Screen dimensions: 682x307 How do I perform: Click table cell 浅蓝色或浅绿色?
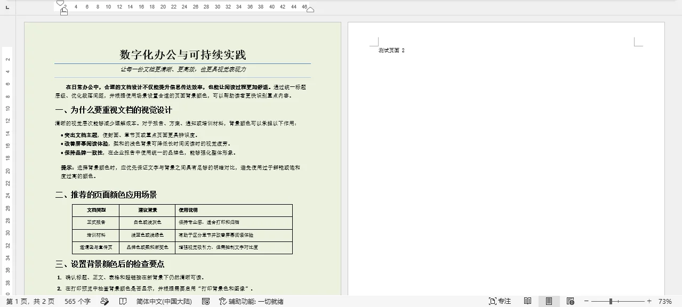(147, 235)
